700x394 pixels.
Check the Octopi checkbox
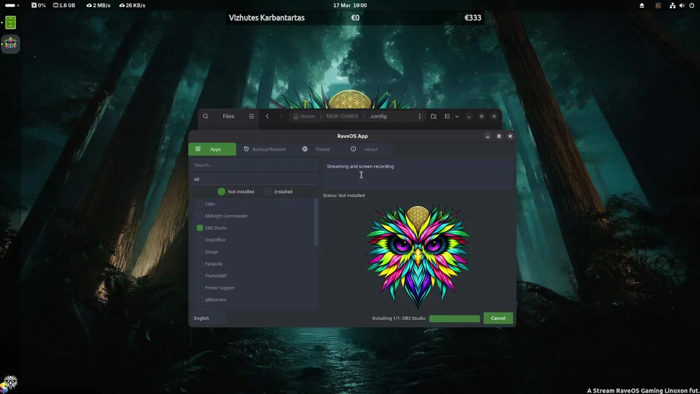tap(200, 252)
